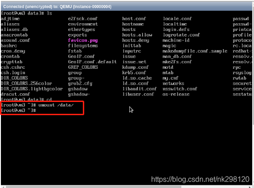Viewport: 254px width, 188px height.
Task: Click e2fsck.conf entry
Action: (x=83, y=19)
